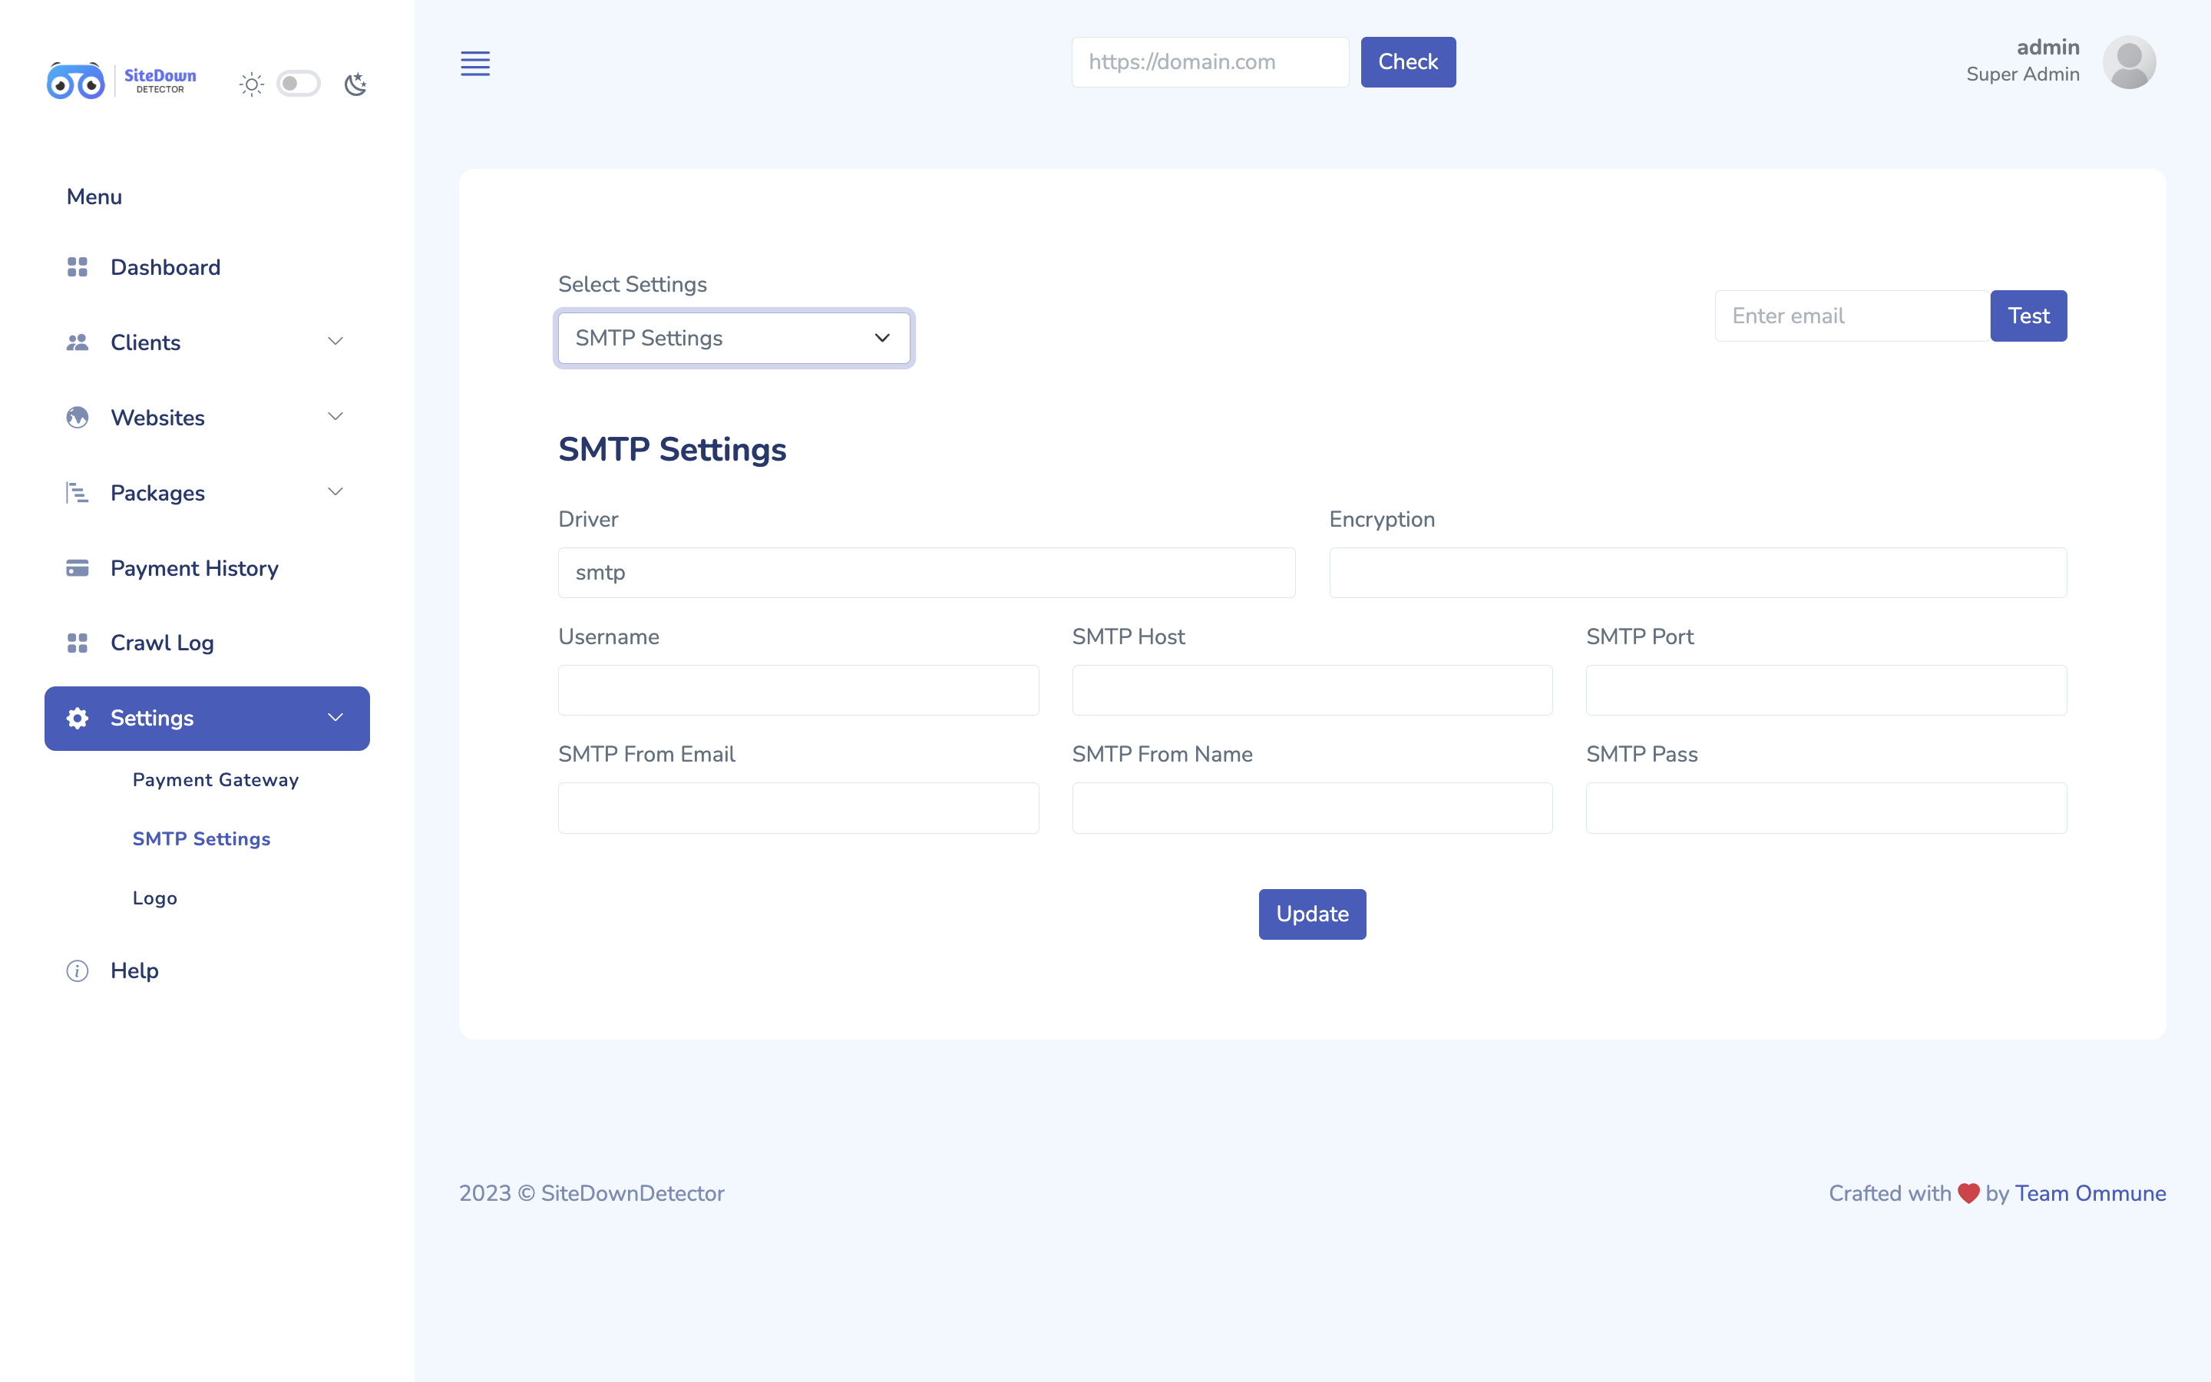Open the hamburger sidebar menu icon
The height and width of the screenshot is (1382, 2211).
pyautogui.click(x=474, y=63)
